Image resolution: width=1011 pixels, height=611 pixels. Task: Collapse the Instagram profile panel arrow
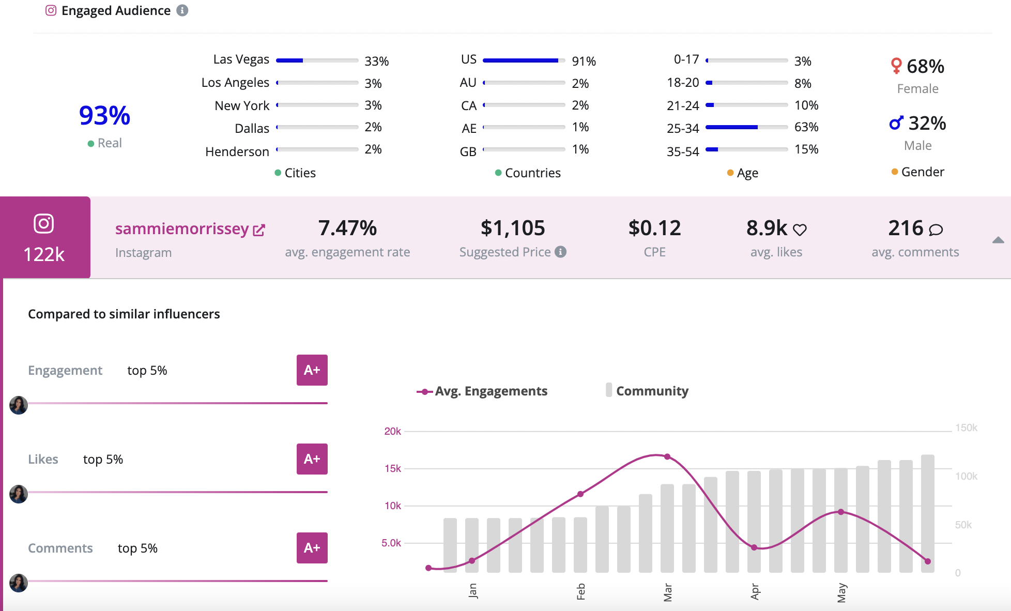998,240
